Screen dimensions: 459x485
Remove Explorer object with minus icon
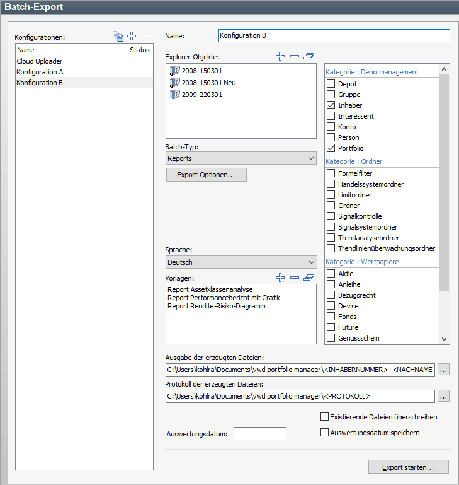294,57
